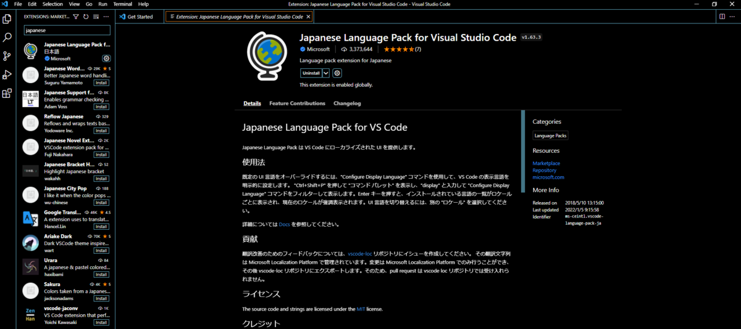Install the Sakura theme

[x=102, y=299]
